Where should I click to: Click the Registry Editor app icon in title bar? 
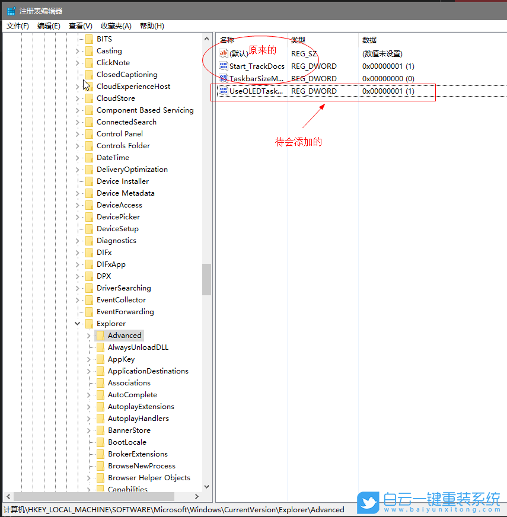point(11,11)
